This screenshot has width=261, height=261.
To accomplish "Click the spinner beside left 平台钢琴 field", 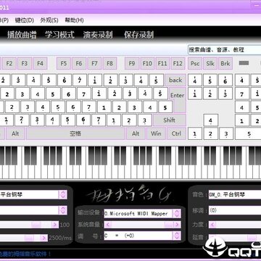I will click(x=63, y=194).
